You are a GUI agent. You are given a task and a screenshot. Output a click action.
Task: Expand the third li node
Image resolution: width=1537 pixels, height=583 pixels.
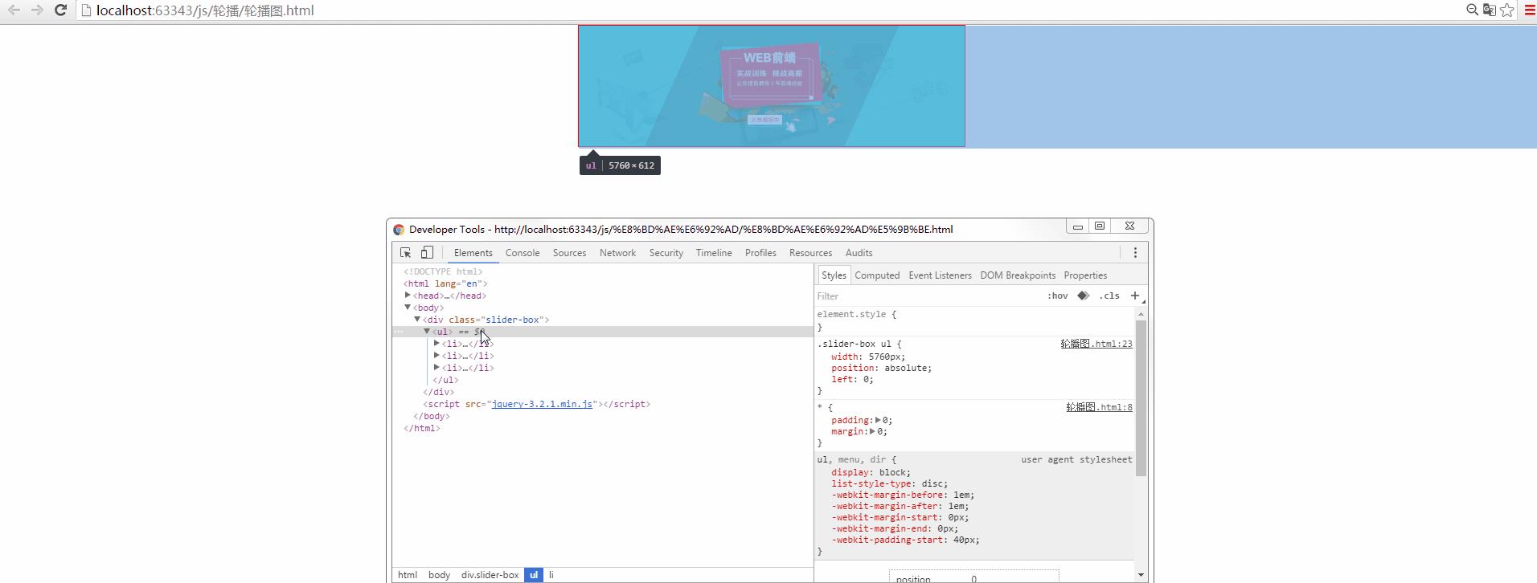click(x=437, y=368)
